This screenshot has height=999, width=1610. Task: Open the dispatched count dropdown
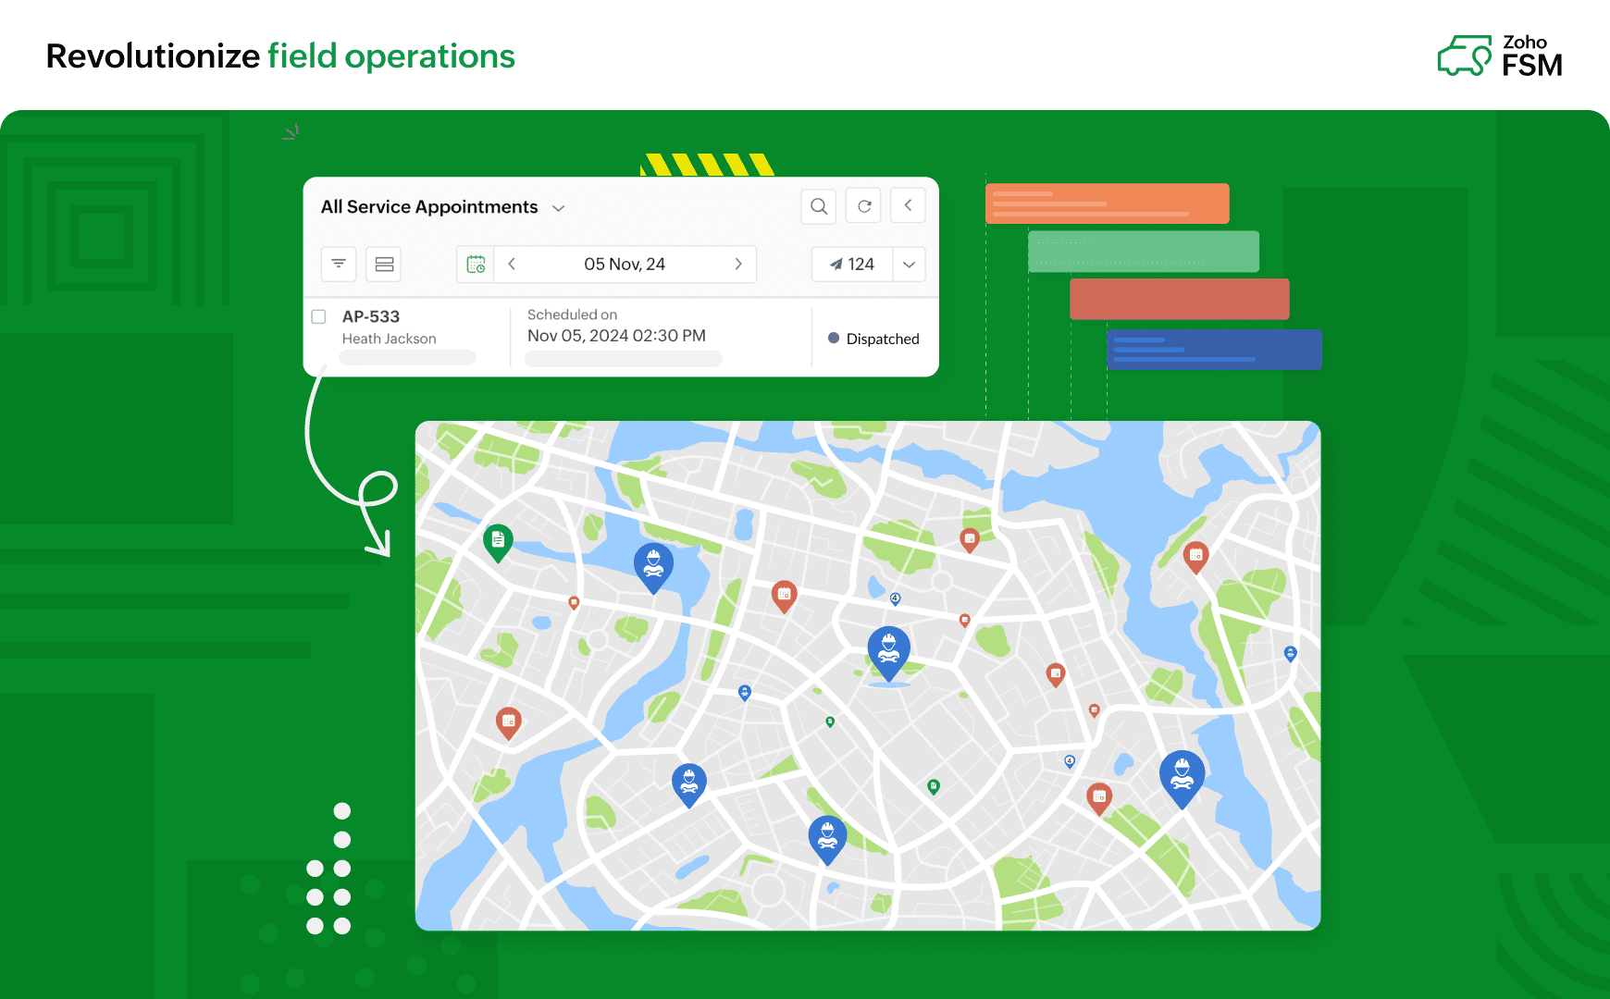(908, 264)
